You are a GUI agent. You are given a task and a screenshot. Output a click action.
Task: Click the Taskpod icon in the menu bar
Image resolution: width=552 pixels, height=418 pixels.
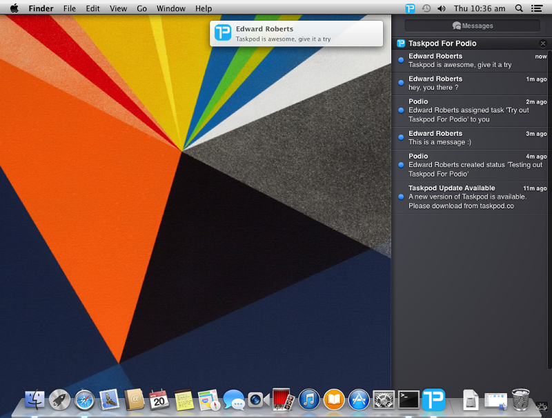pos(411,8)
